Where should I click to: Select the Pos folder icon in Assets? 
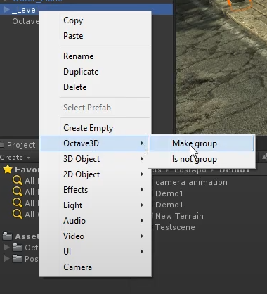tap(17, 259)
